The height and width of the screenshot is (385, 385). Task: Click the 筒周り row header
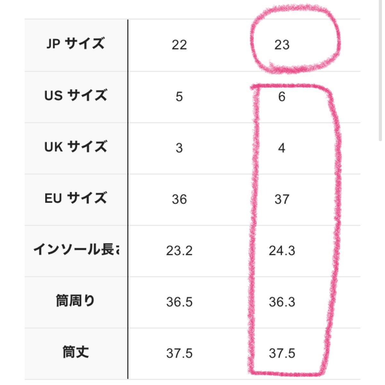coord(76,302)
